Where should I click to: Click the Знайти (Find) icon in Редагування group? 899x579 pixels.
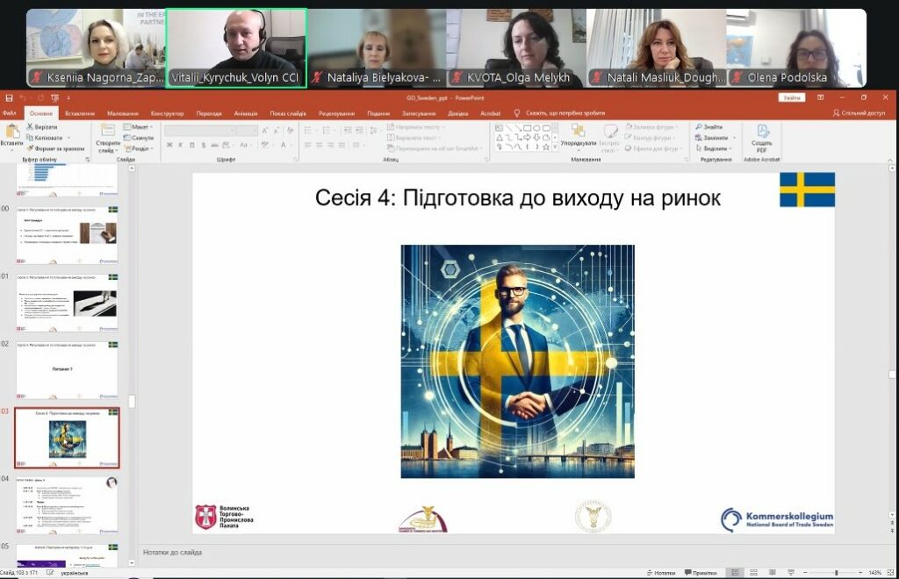click(700, 125)
